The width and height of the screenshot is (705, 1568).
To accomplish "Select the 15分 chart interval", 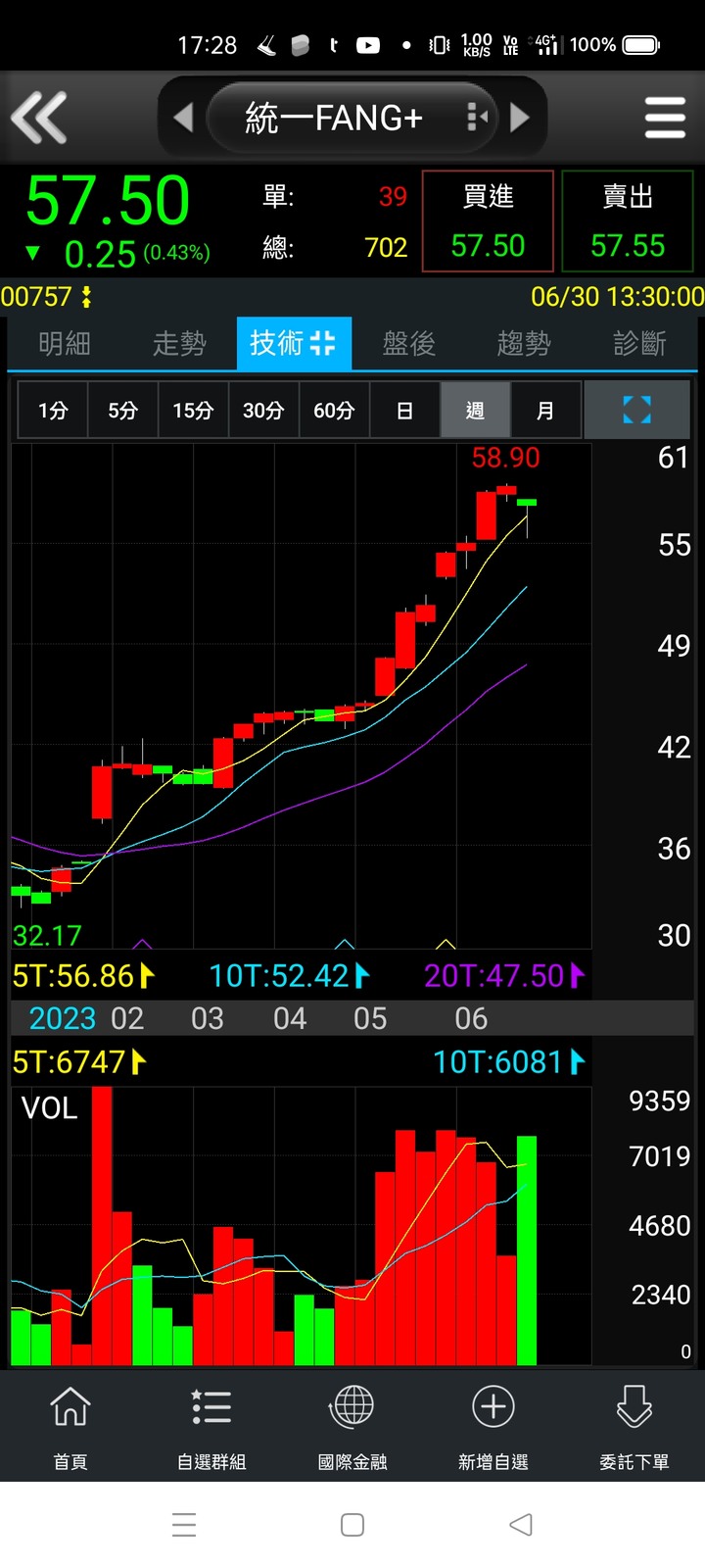I will pos(193,410).
